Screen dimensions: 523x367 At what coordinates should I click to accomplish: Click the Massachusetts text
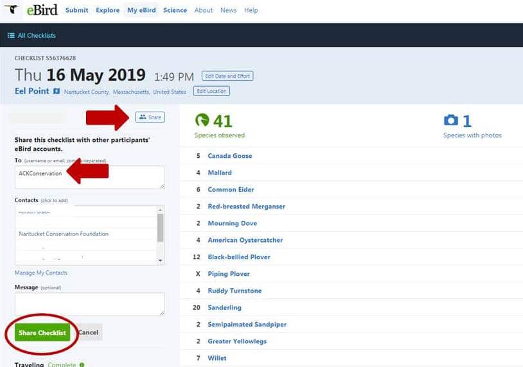[x=131, y=92]
